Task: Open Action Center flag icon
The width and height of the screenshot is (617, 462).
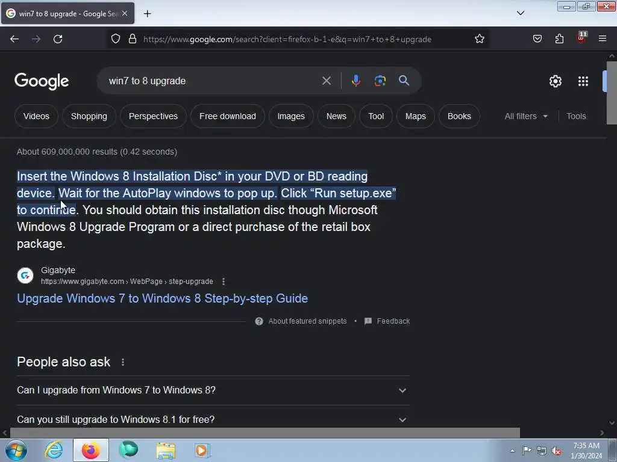Action: pos(527,451)
